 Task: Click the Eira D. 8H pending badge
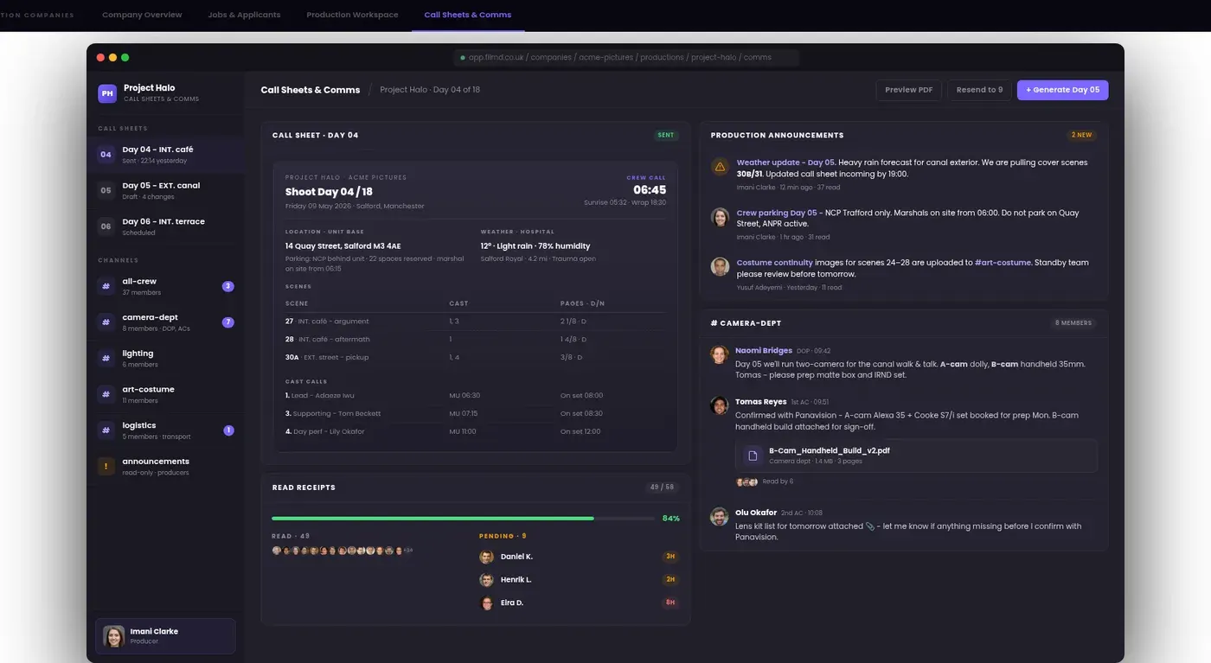pos(670,602)
